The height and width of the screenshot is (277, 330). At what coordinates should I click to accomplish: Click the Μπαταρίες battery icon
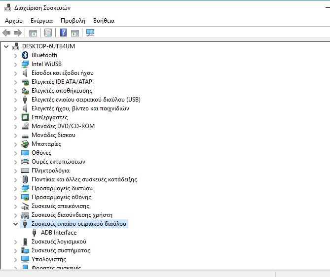(26, 144)
